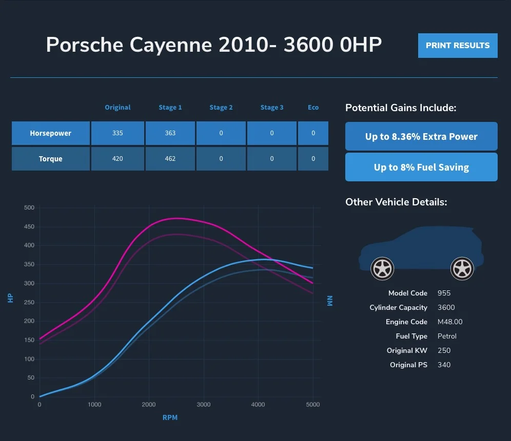
Task: Click the Fuel Type value Petrol
Action: (447, 336)
